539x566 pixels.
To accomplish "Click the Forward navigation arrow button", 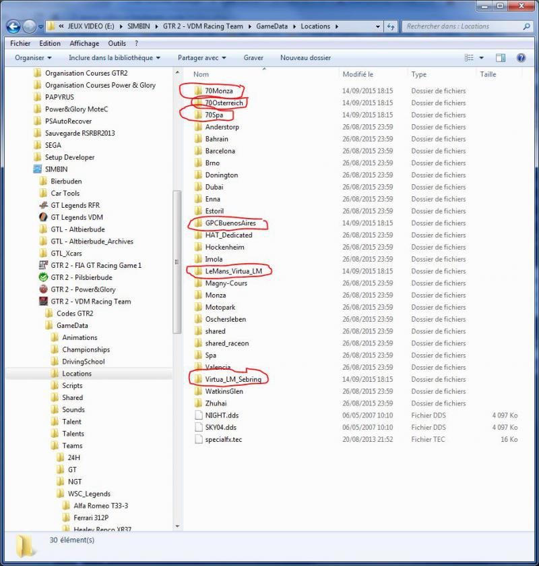I will pyautogui.click(x=29, y=26).
